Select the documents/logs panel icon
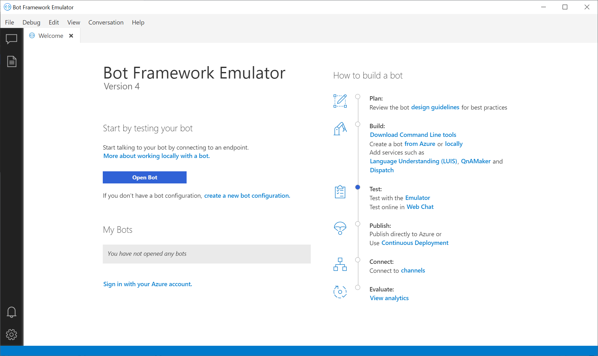The height and width of the screenshot is (356, 598). (11, 61)
